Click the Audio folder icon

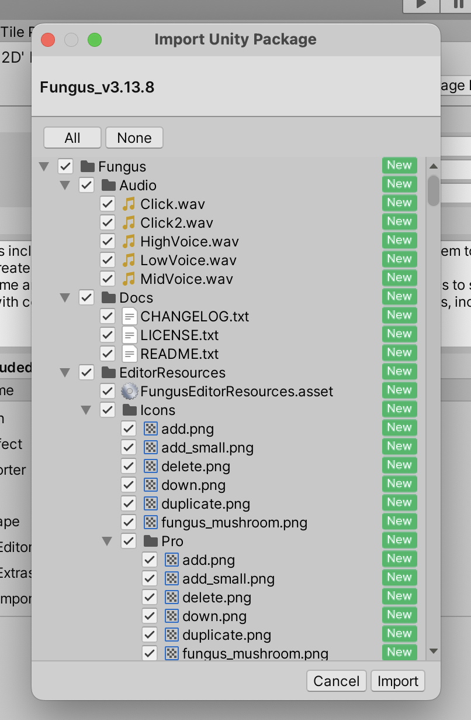108,186
